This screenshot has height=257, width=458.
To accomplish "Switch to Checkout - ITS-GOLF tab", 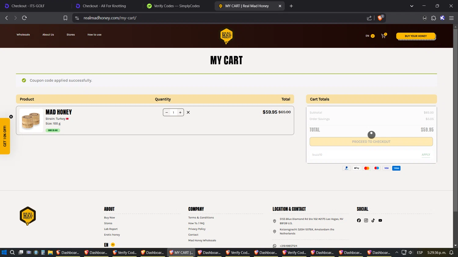I will pos(28,6).
